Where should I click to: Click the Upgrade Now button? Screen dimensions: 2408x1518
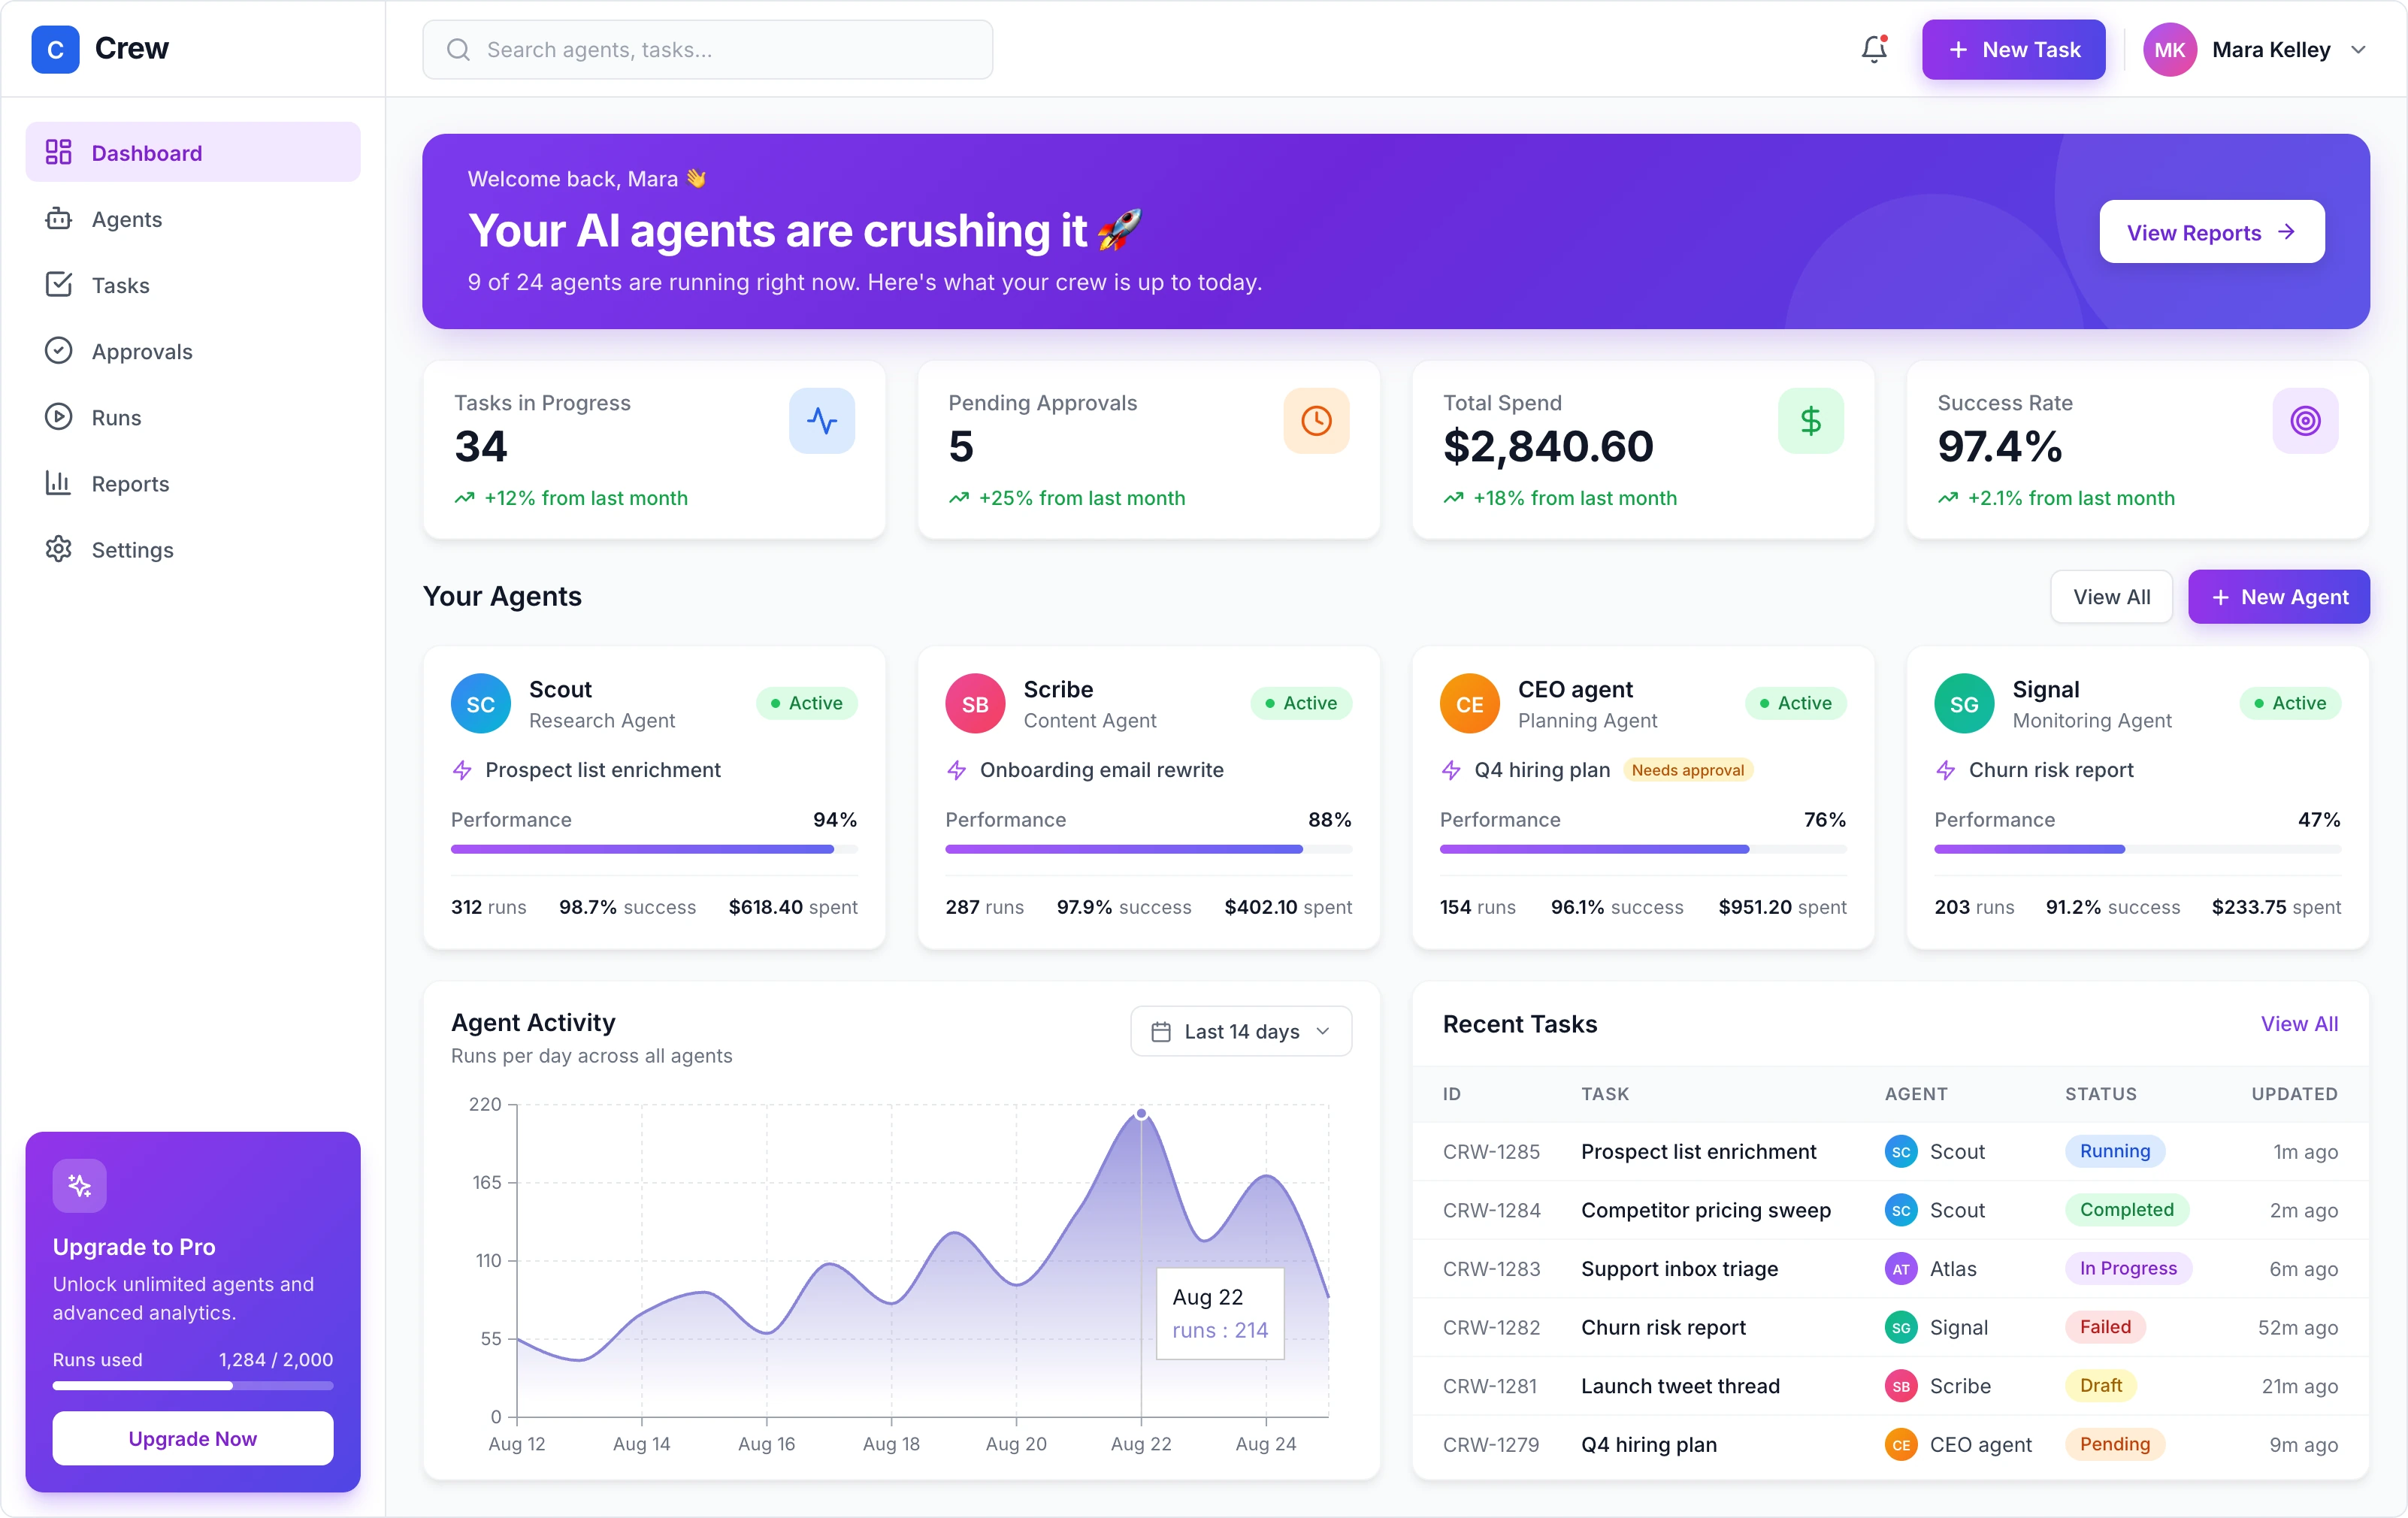pyautogui.click(x=193, y=1438)
